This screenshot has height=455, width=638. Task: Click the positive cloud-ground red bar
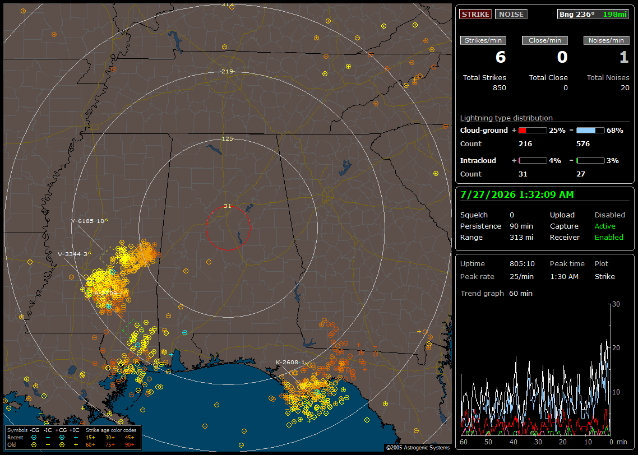(x=533, y=131)
